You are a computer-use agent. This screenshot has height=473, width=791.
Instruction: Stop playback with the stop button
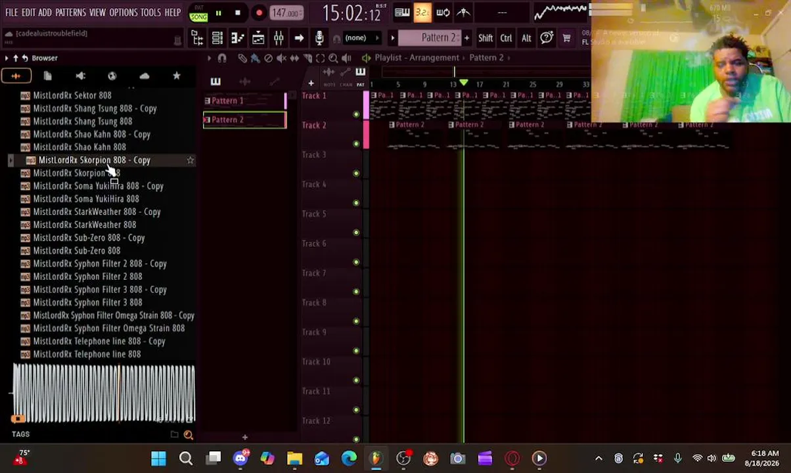238,12
